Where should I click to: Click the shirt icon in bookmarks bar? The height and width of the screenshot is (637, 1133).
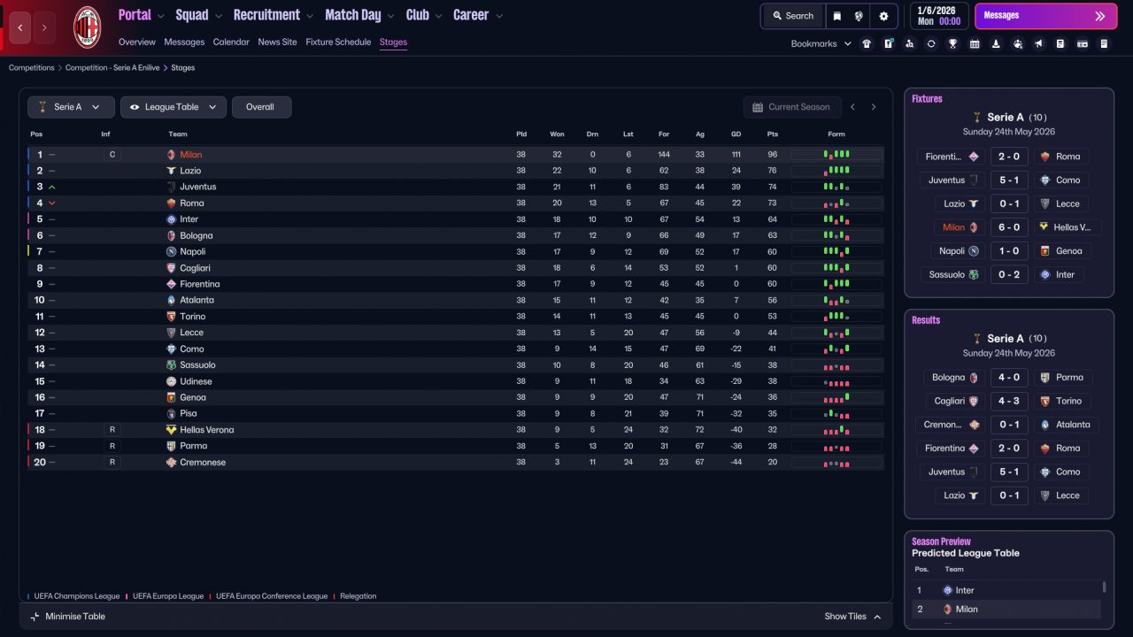[x=867, y=43]
